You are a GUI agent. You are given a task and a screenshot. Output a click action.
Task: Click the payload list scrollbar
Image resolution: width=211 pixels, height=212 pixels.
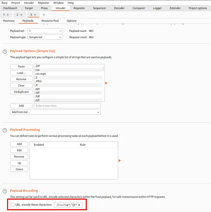[x=103, y=69]
